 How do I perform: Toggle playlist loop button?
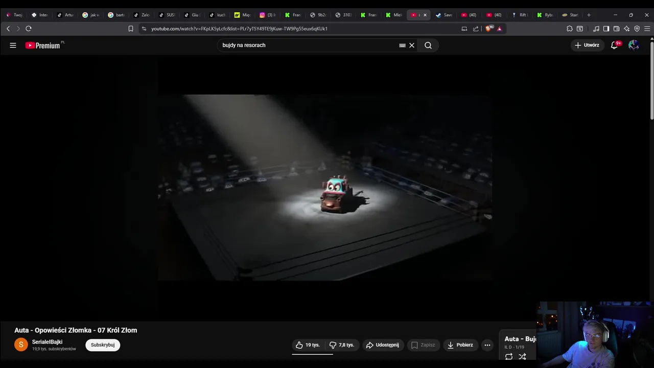pyautogui.click(x=509, y=357)
